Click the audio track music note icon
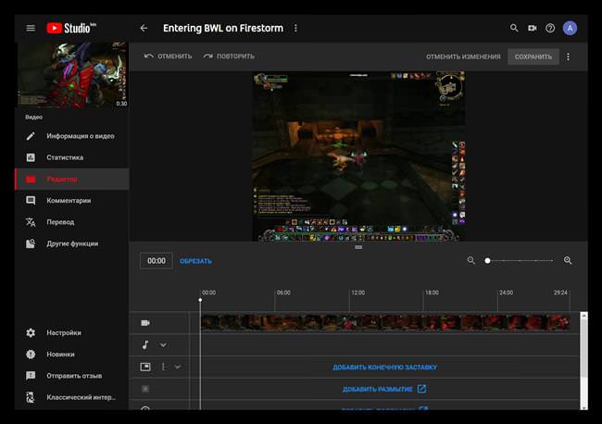This screenshot has height=424, width=602. coord(145,345)
